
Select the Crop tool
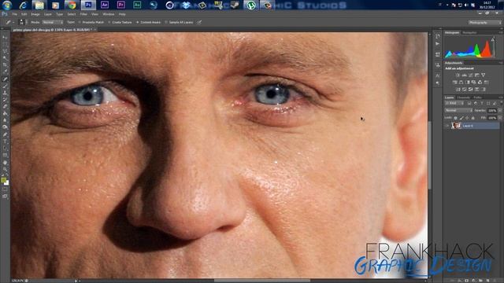(x=5, y=65)
